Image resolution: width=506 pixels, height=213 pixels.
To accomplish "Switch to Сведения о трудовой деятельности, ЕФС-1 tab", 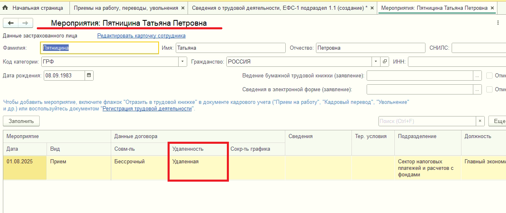I will coord(282,8).
